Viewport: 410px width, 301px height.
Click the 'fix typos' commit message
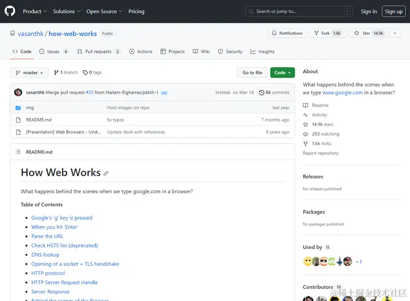(x=116, y=120)
